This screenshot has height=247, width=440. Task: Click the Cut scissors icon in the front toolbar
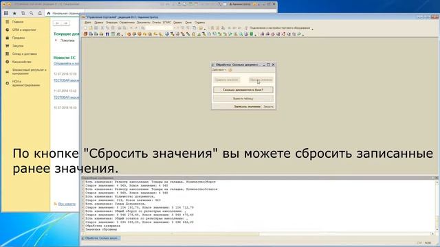click(102, 28)
